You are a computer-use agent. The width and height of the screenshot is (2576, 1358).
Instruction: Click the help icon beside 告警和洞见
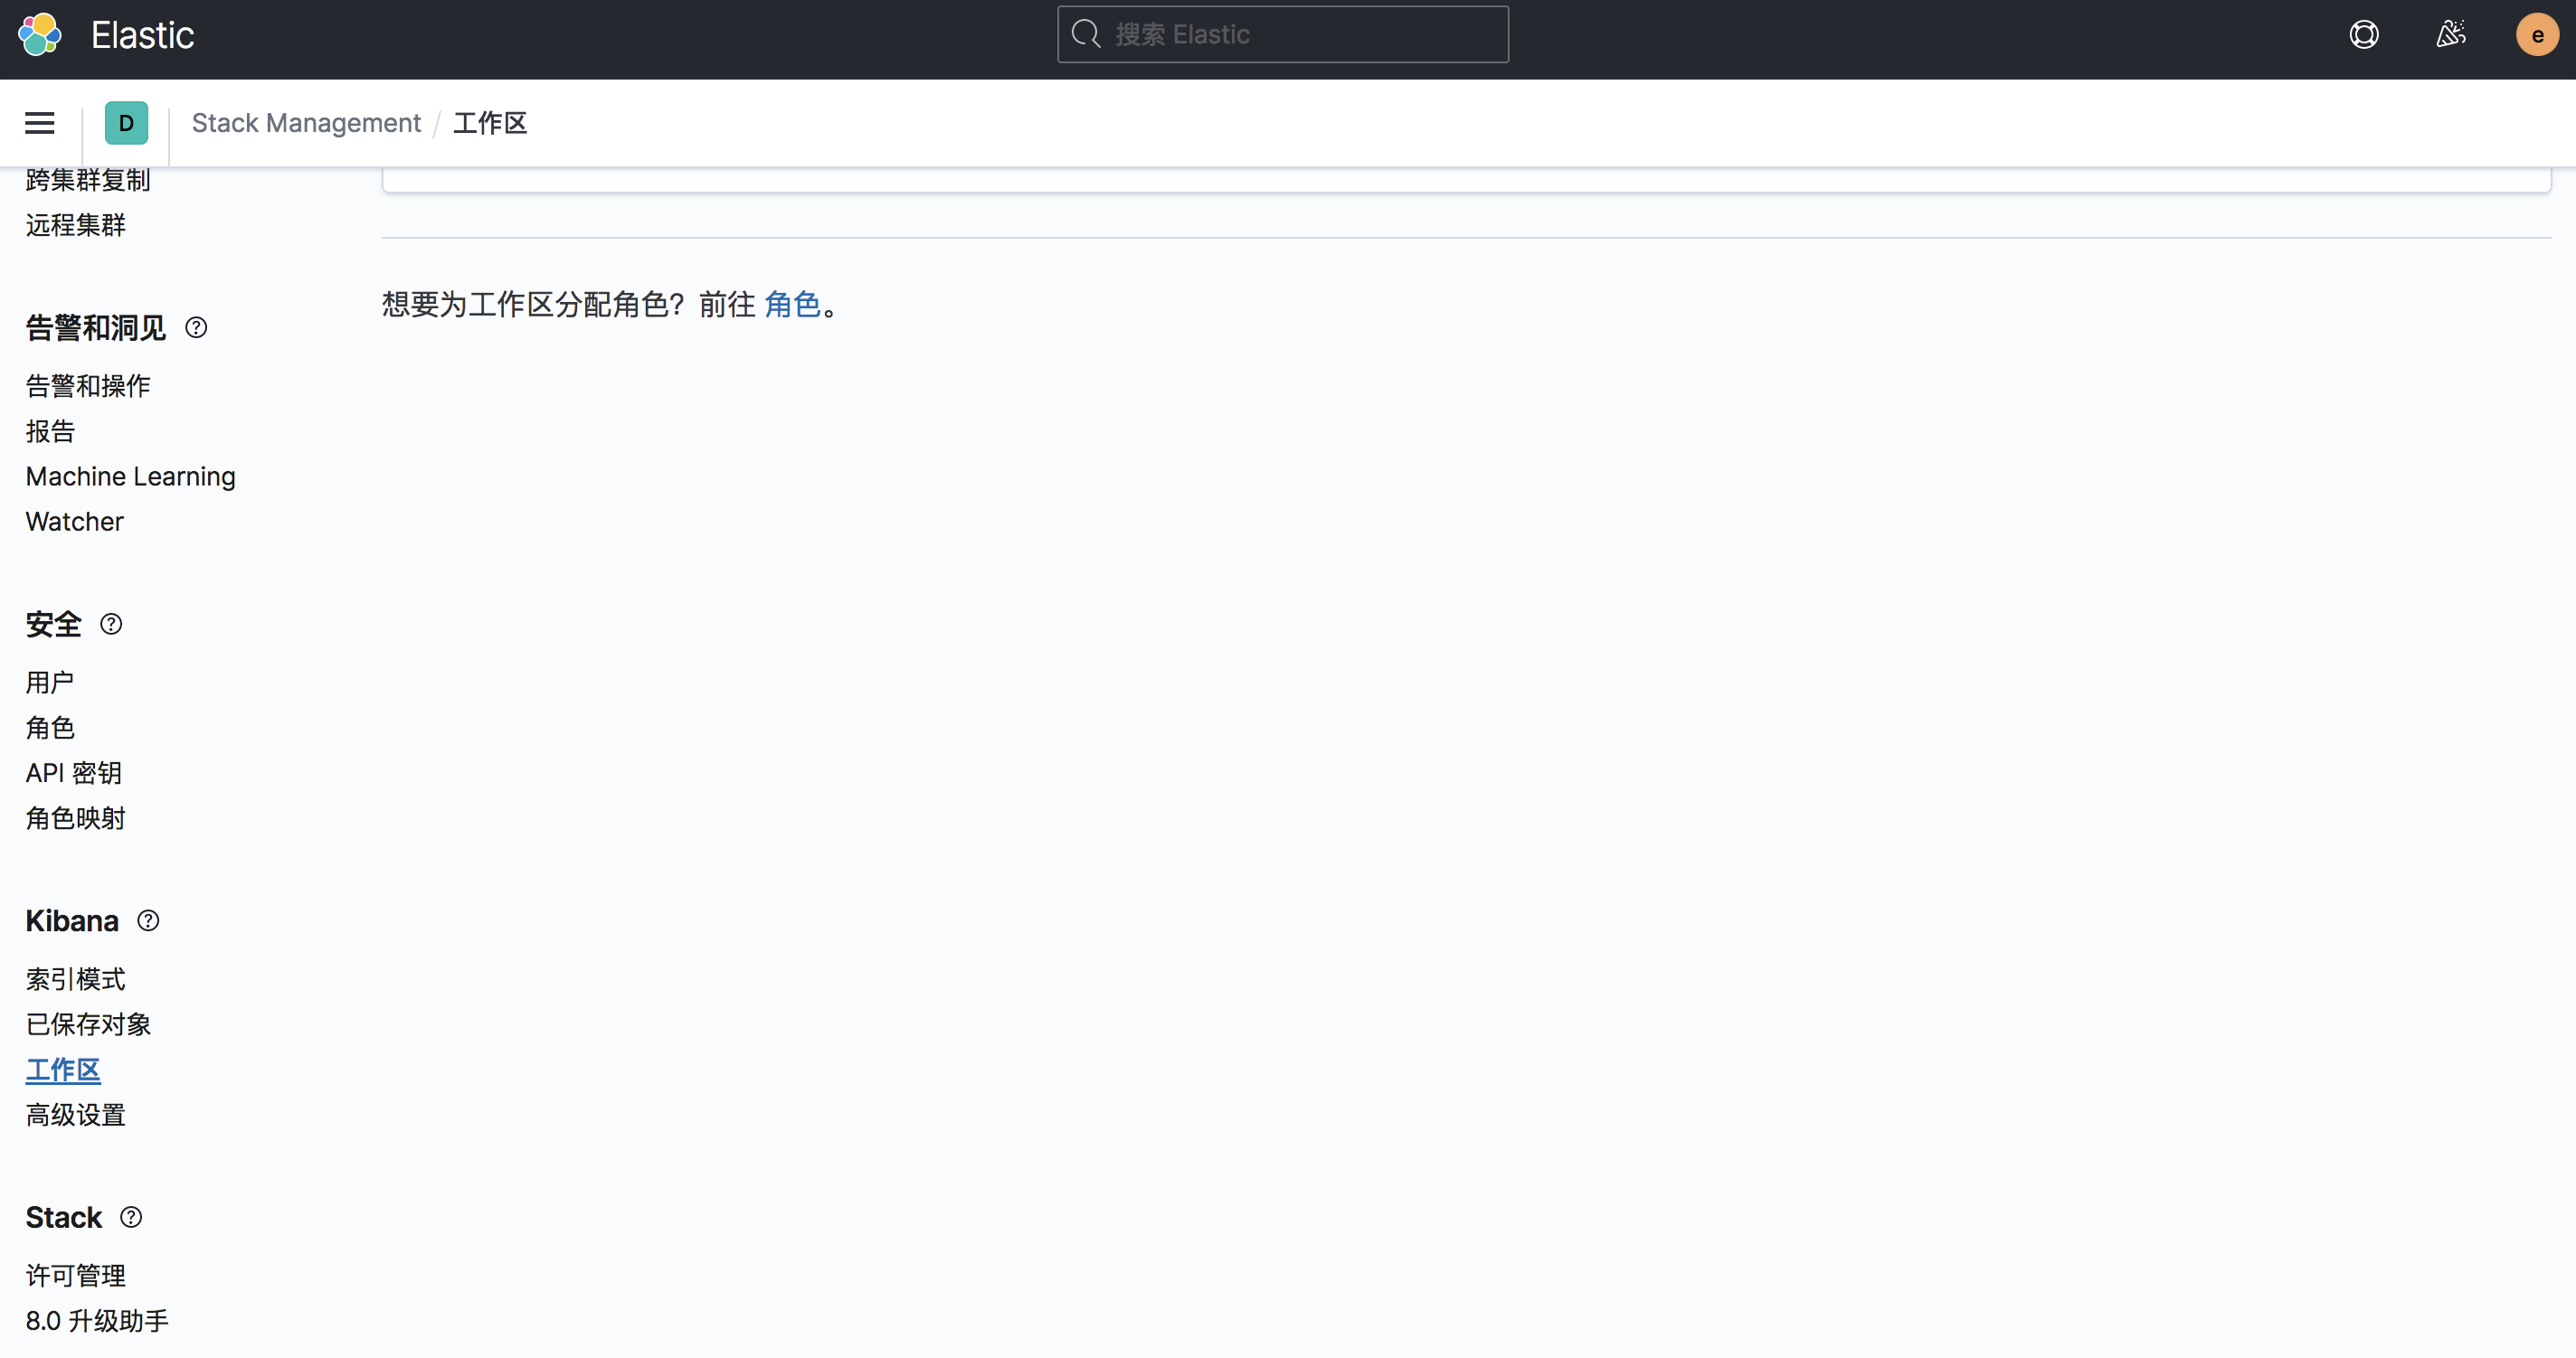coord(196,326)
